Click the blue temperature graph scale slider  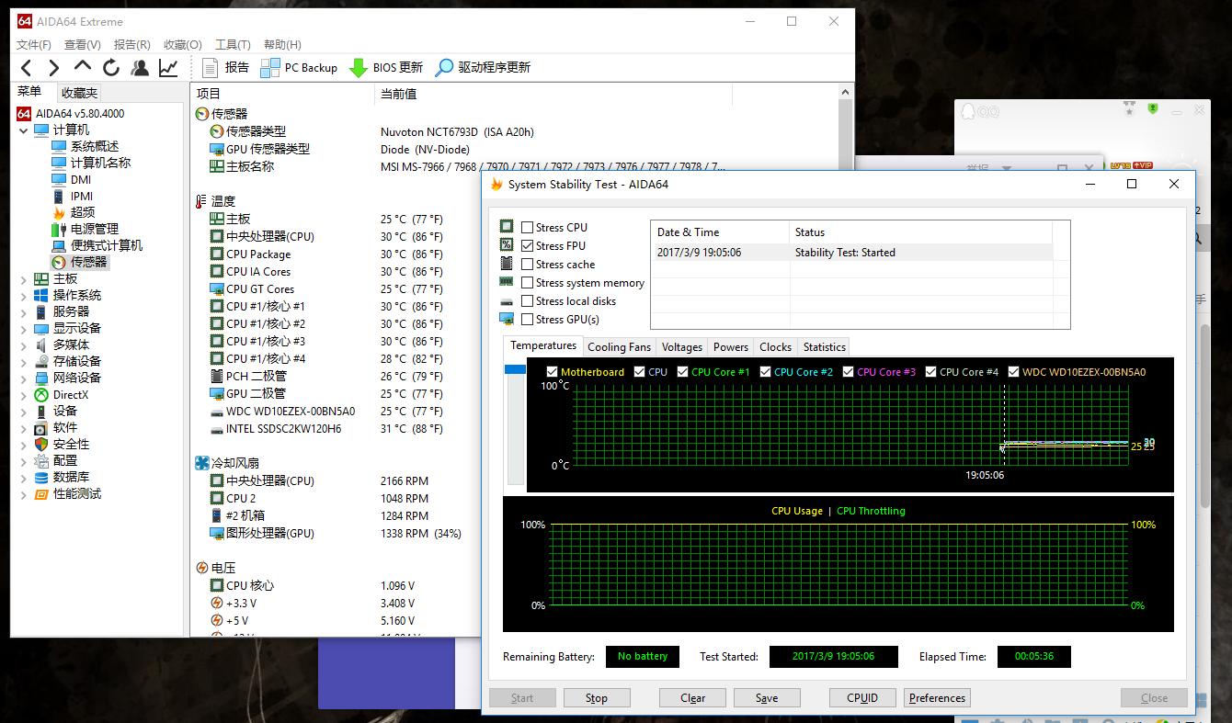(515, 369)
